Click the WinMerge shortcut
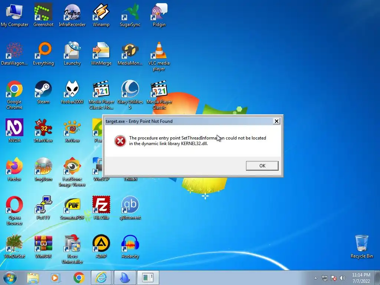Viewport: 380px width, 285px height. pos(101,53)
